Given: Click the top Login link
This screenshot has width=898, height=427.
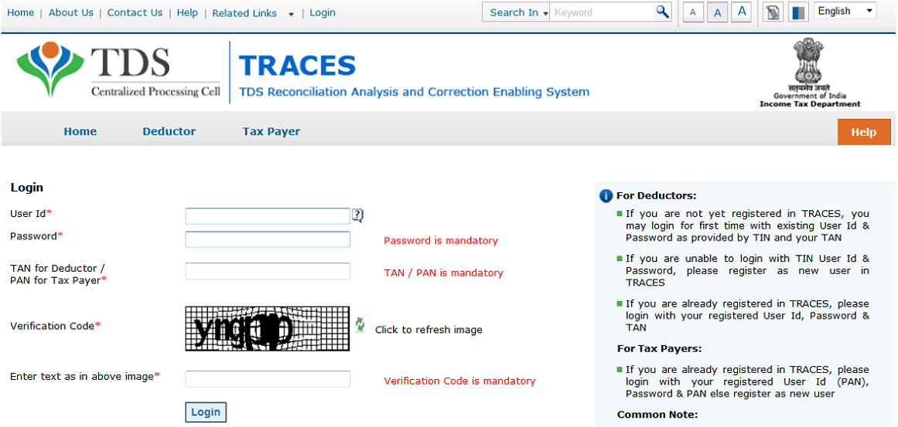Looking at the screenshot, I should tap(323, 12).
